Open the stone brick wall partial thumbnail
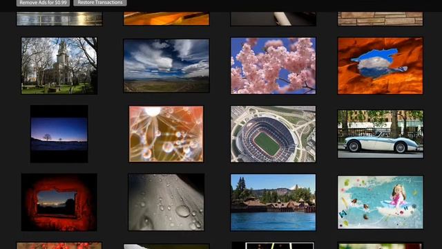The image size is (442, 249). tap(381, 19)
